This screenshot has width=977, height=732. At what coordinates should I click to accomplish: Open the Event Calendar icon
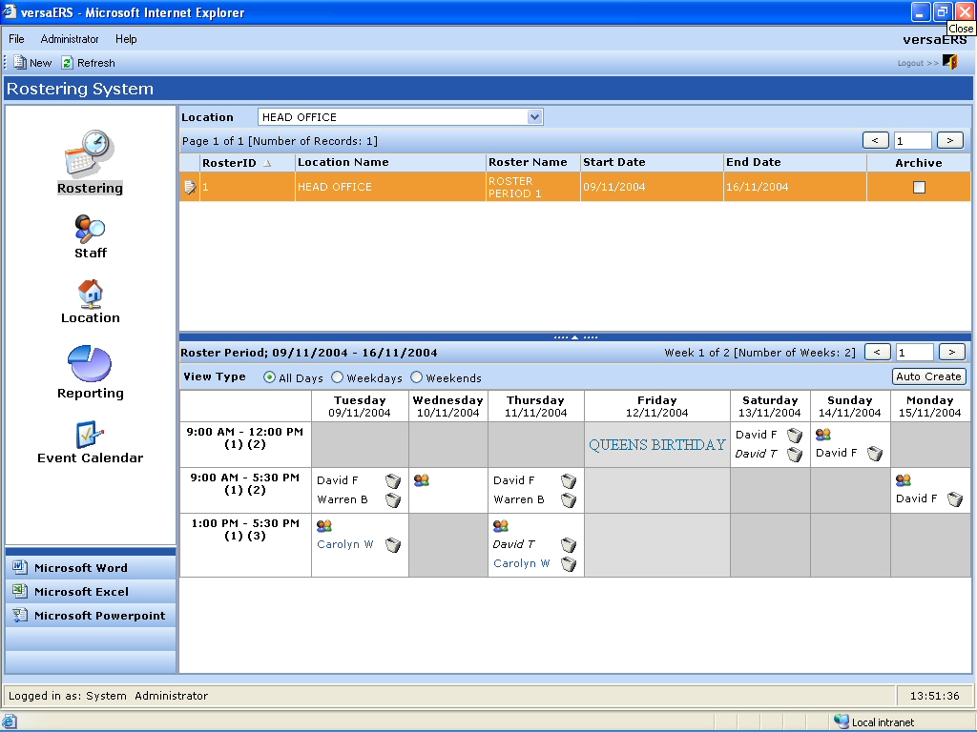point(89,435)
